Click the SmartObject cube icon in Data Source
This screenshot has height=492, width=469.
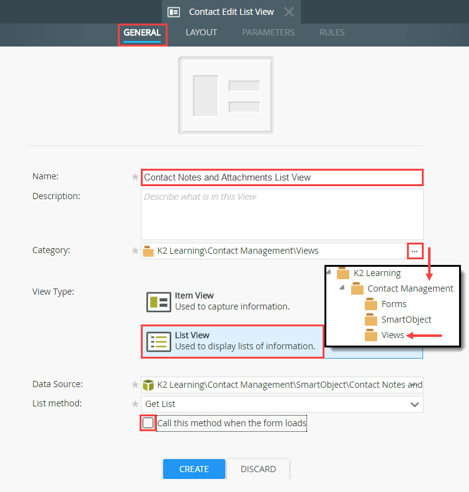(148, 385)
